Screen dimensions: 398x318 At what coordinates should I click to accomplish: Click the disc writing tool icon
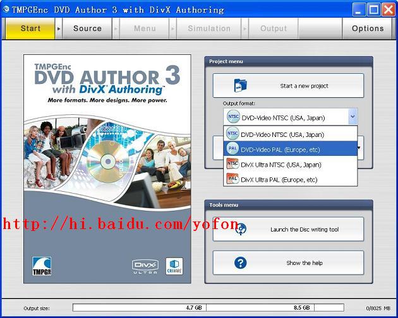240,230
